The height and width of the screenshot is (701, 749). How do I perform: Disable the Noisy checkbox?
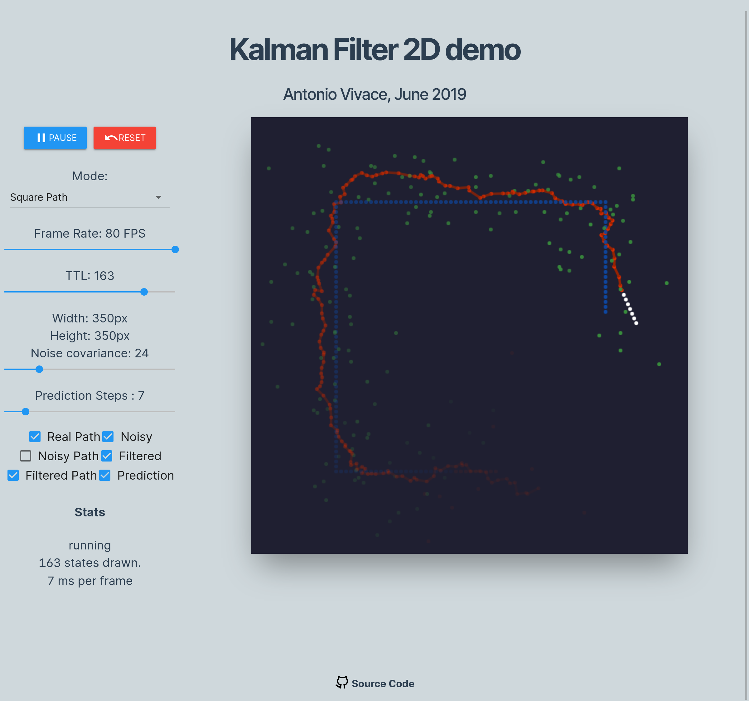(108, 437)
